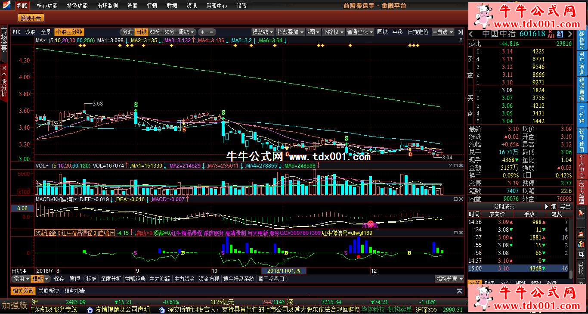The image size is (588, 314).
Task: Open the 个人中心 side tab
Action: coord(582,166)
